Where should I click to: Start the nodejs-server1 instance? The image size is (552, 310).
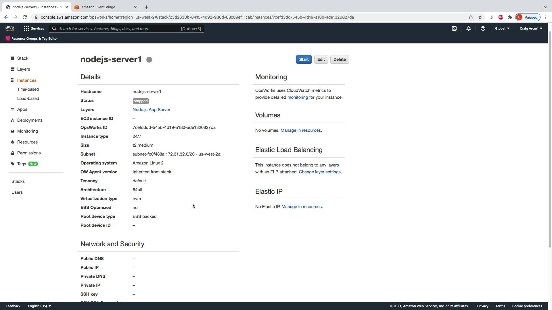(304, 59)
